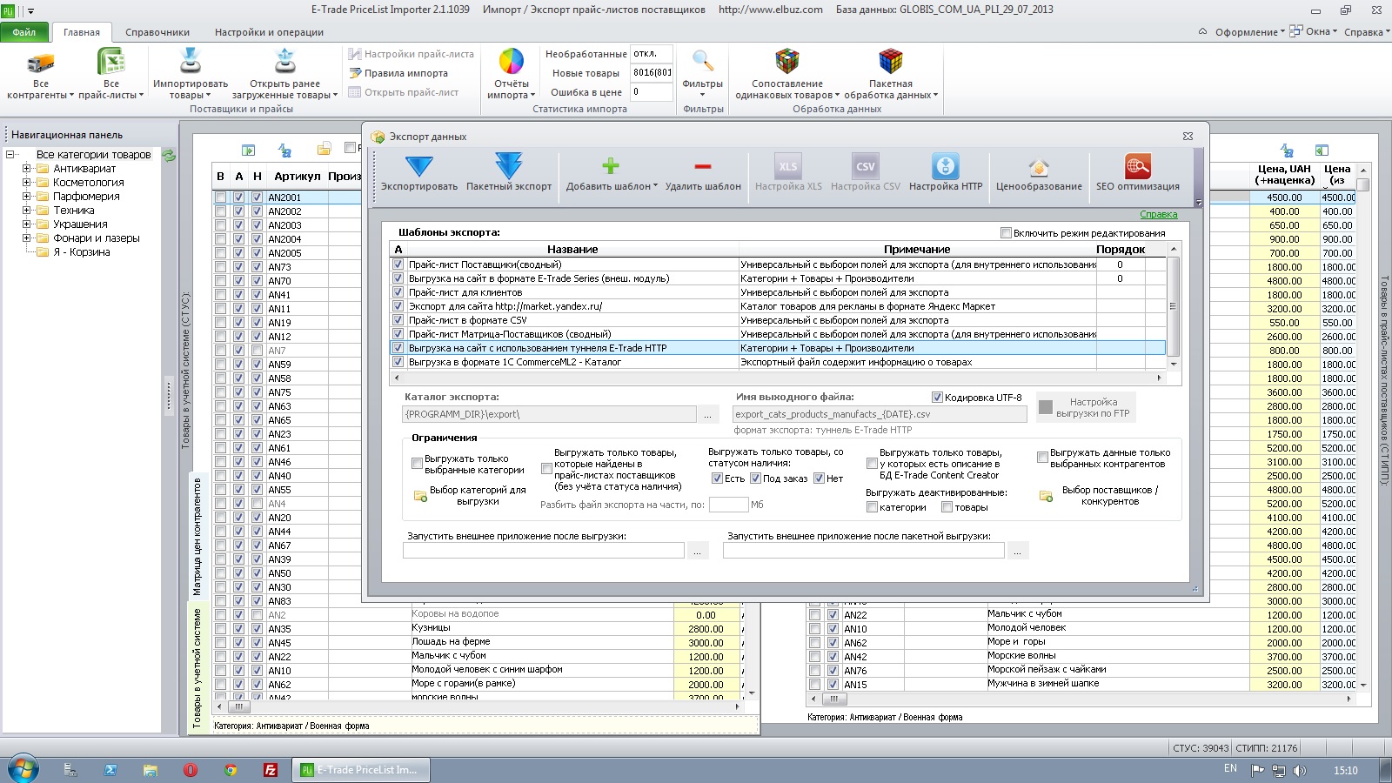The width and height of the screenshot is (1392, 783).
Task: Toggle Выгружать данные только выбранных контрагентов
Action: (x=1042, y=458)
